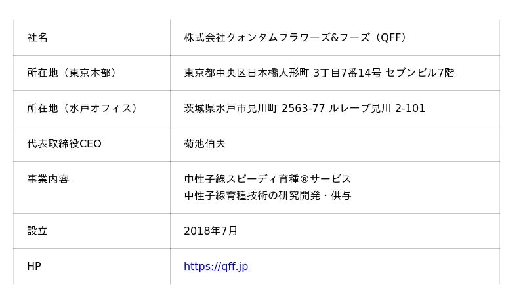Select the 茨城県水戸市見川町 address text

tap(230, 108)
